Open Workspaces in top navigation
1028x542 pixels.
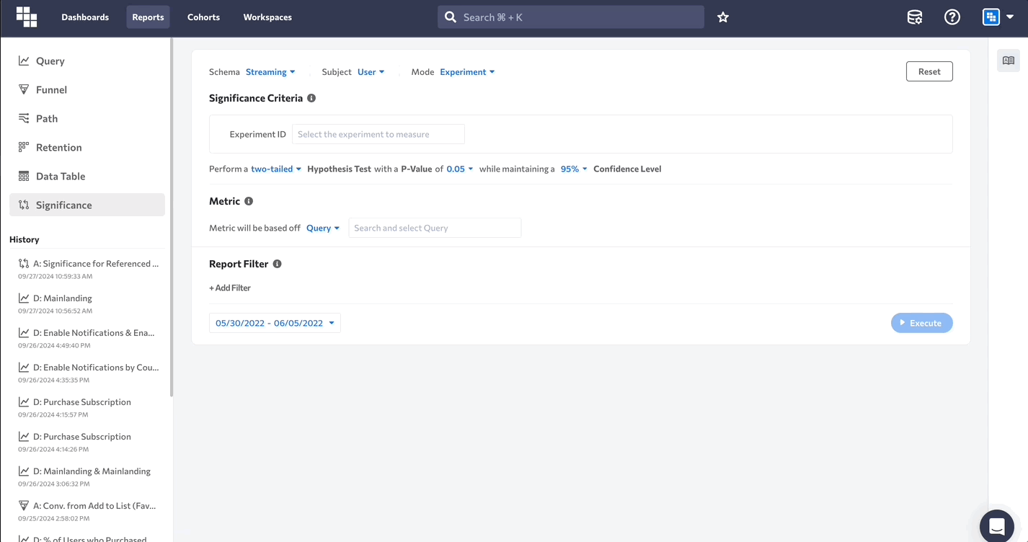click(x=267, y=17)
